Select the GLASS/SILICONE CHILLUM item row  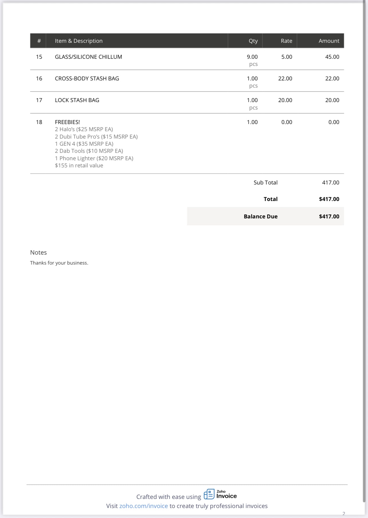88,57
